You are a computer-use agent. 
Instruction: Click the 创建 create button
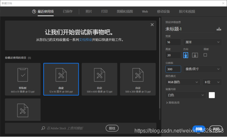pos(199,129)
